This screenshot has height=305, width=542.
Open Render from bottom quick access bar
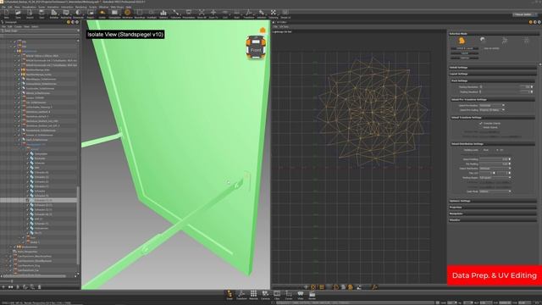click(312, 295)
